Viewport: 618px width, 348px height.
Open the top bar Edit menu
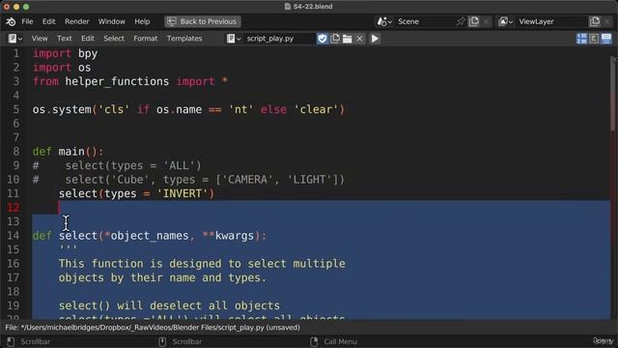click(49, 21)
